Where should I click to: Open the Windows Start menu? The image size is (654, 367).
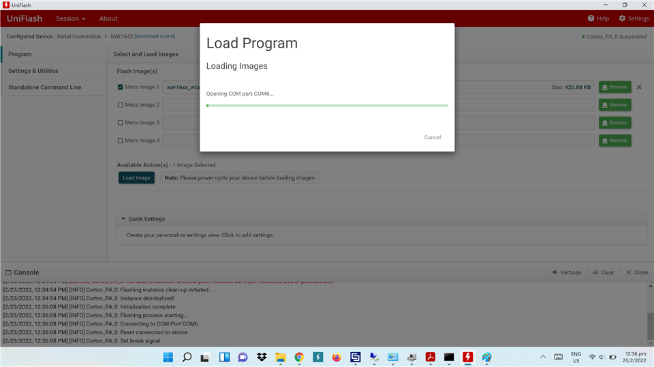point(168,357)
